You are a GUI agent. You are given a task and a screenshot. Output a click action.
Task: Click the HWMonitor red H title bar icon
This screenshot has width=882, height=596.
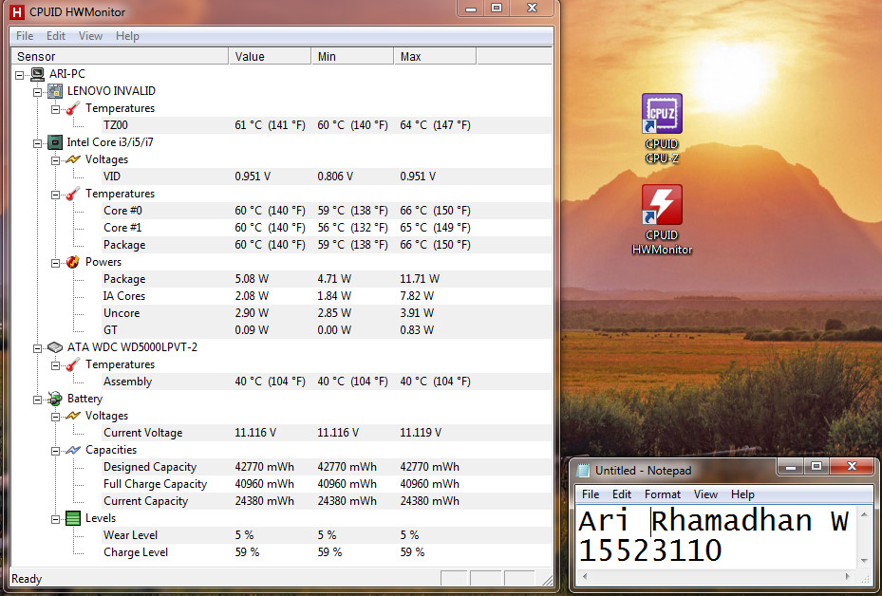click(17, 11)
